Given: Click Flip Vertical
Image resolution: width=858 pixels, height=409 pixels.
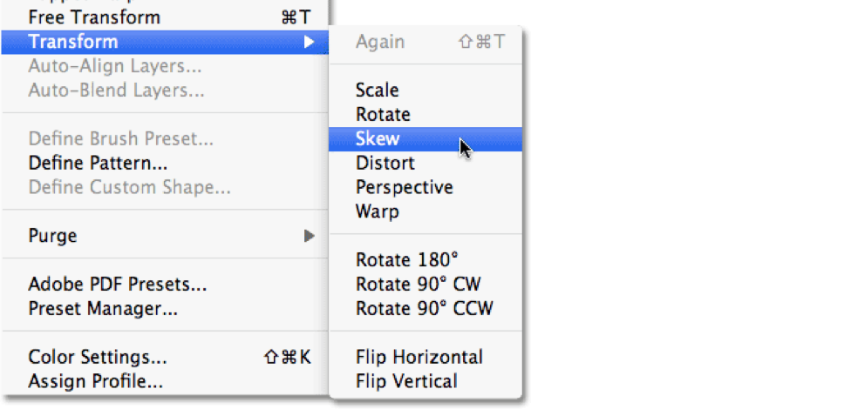Looking at the screenshot, I should (x=405, y=381).
